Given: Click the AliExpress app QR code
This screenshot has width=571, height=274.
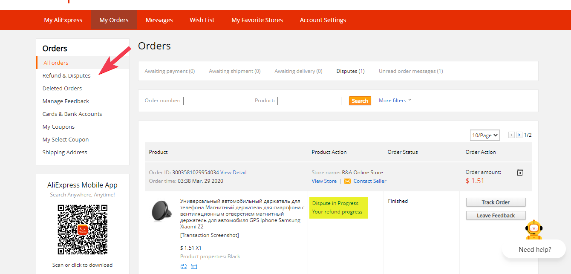Looking at the screenshot, I should coord(82,230).
